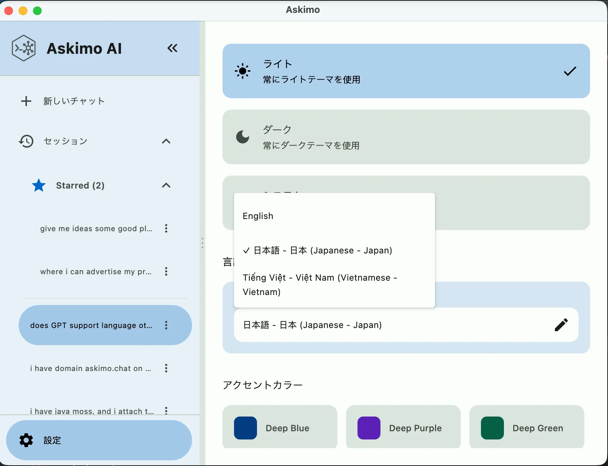Check the 日本語 - 日本 language option
This screenshot has width=608, height=466.
(322, 250)
